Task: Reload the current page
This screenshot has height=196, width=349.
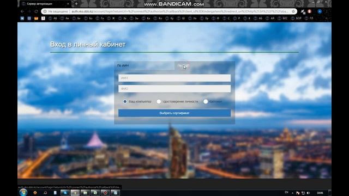Action: point(36,11)
